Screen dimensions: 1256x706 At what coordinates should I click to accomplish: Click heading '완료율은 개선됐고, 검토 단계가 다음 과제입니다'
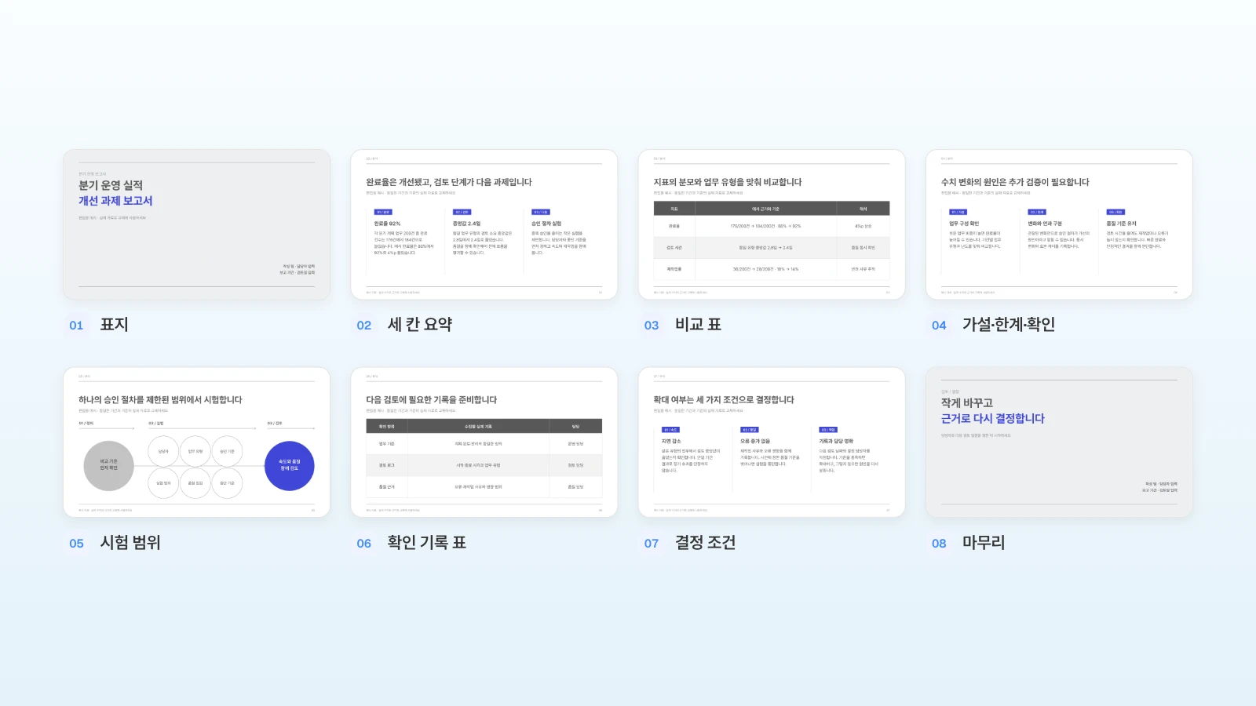click(x=449, y=182)
